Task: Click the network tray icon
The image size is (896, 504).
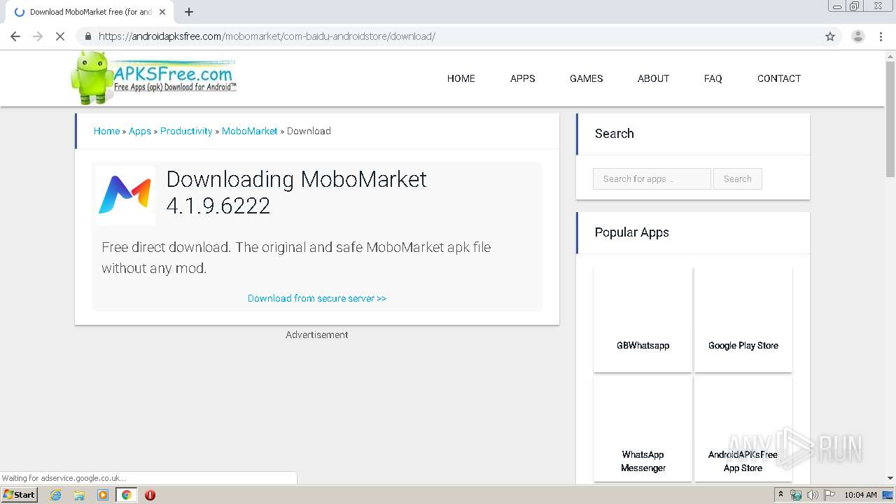Action: (x=796, y=495)
